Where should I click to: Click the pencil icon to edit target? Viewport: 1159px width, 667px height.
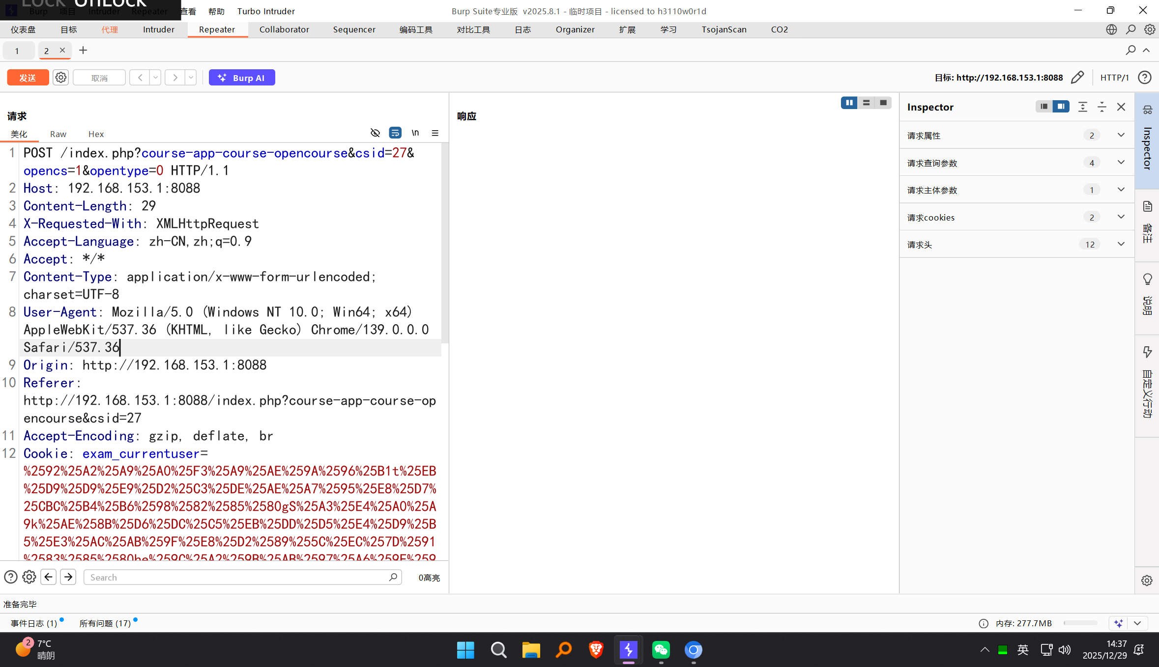click(x=1077, y=77)
